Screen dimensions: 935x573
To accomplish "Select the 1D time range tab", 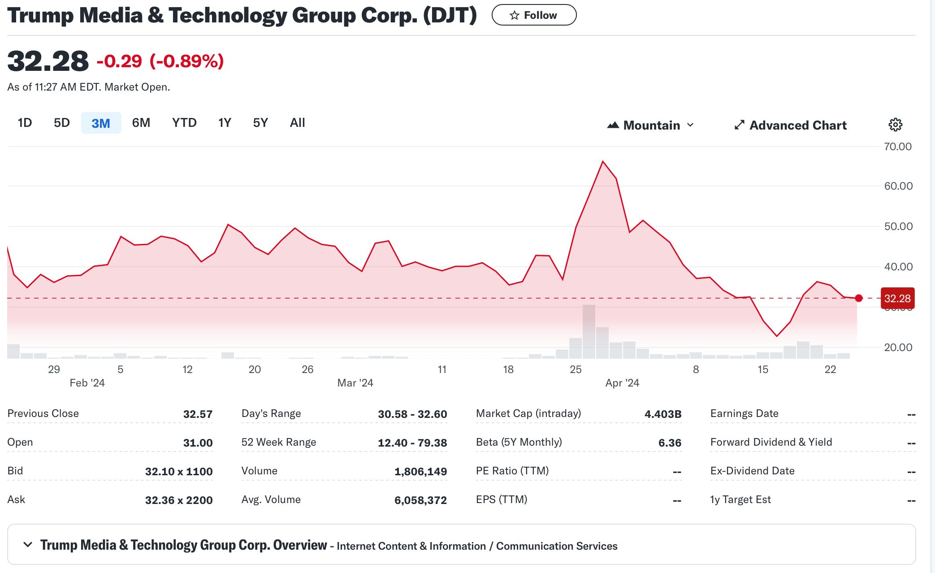I will [x=25, y=123].
